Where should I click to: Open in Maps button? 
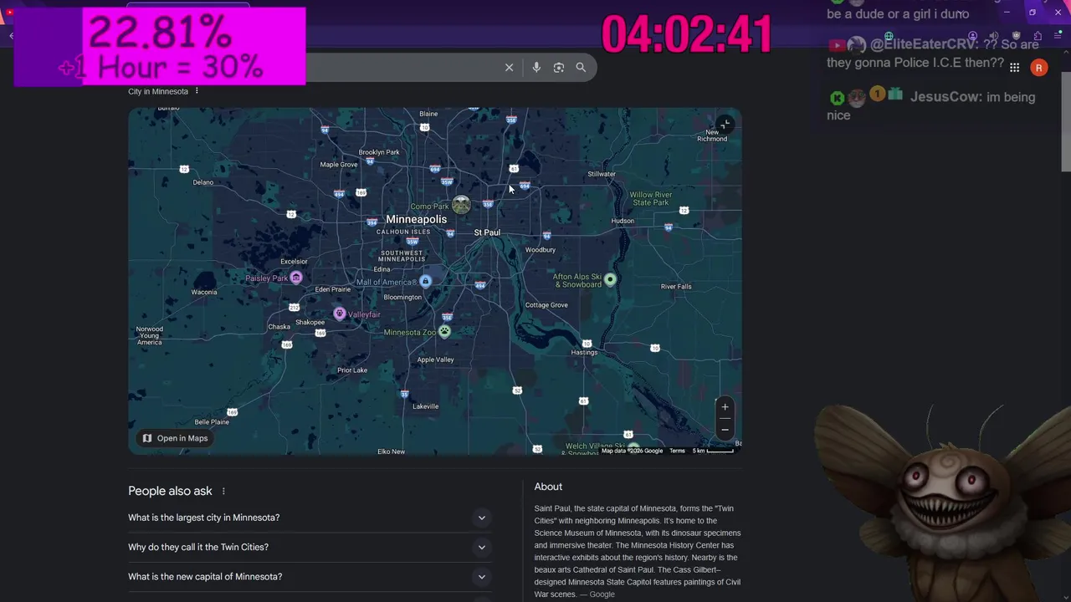point(175,438)
